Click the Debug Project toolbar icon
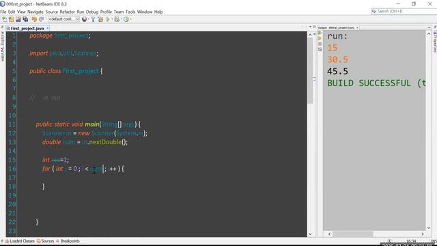The image size is (437, 246). point(117,19)
